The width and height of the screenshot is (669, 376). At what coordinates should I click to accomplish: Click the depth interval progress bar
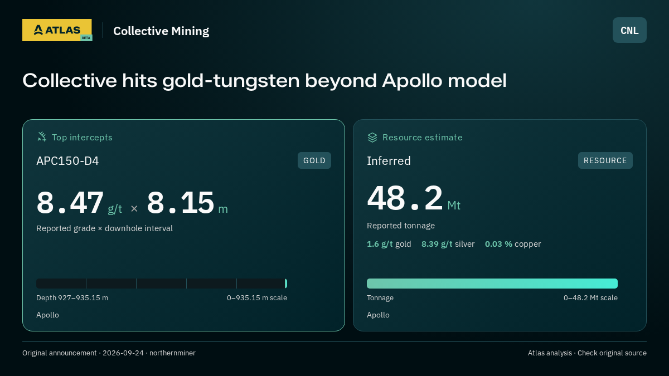tap(162, 284)
